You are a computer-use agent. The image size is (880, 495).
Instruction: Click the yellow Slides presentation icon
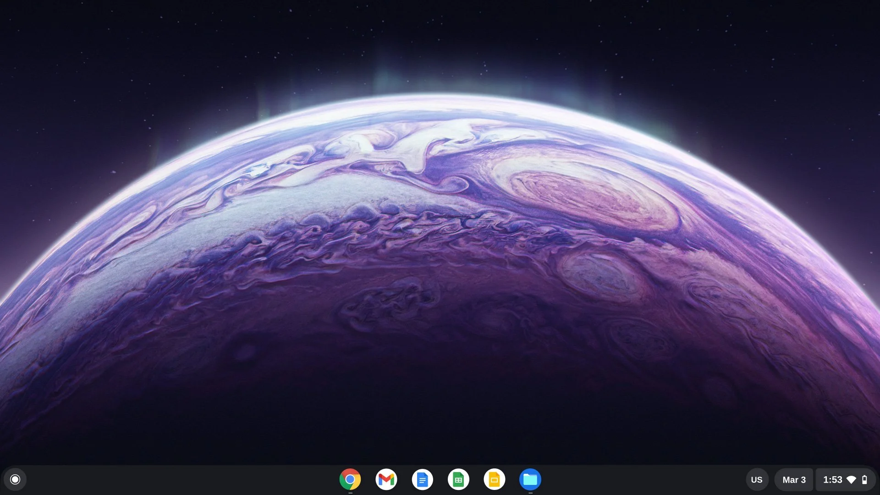[x=495, y=479]
